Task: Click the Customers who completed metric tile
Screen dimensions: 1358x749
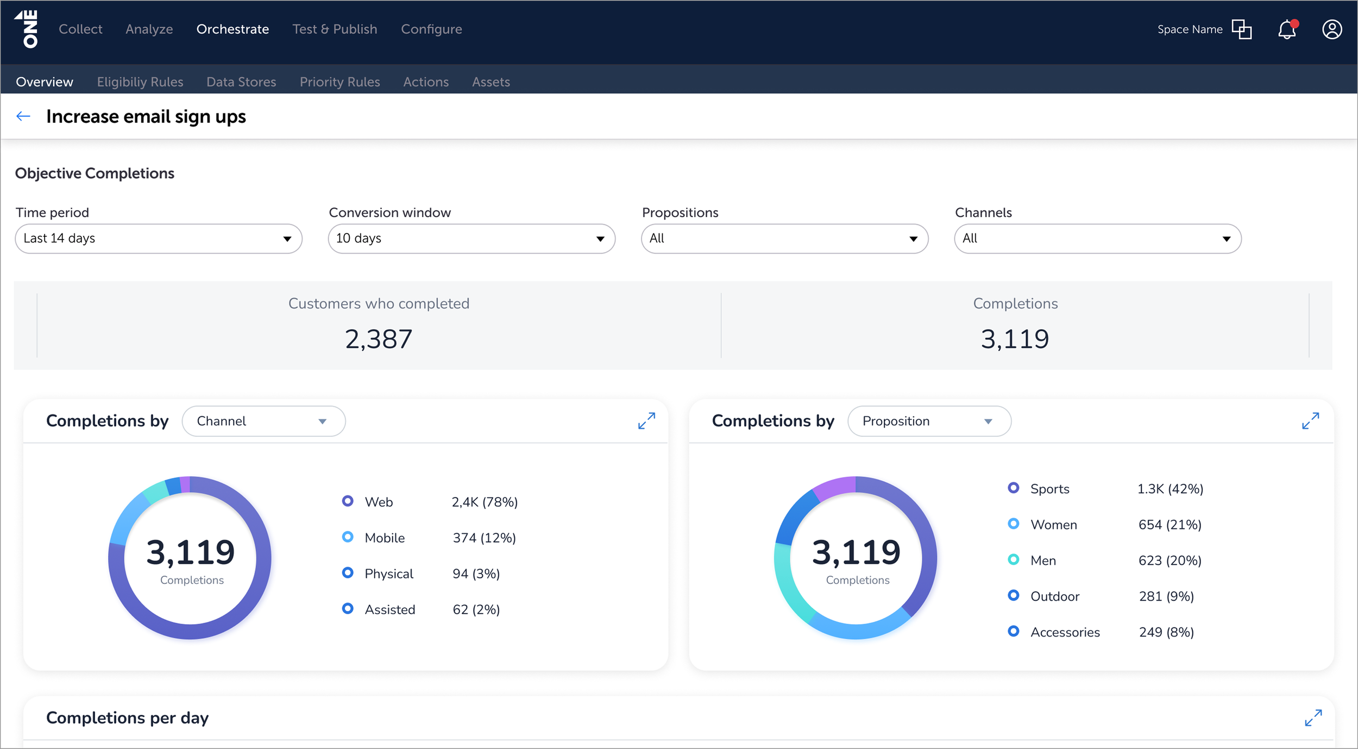Action: click(x=379, y=325)
